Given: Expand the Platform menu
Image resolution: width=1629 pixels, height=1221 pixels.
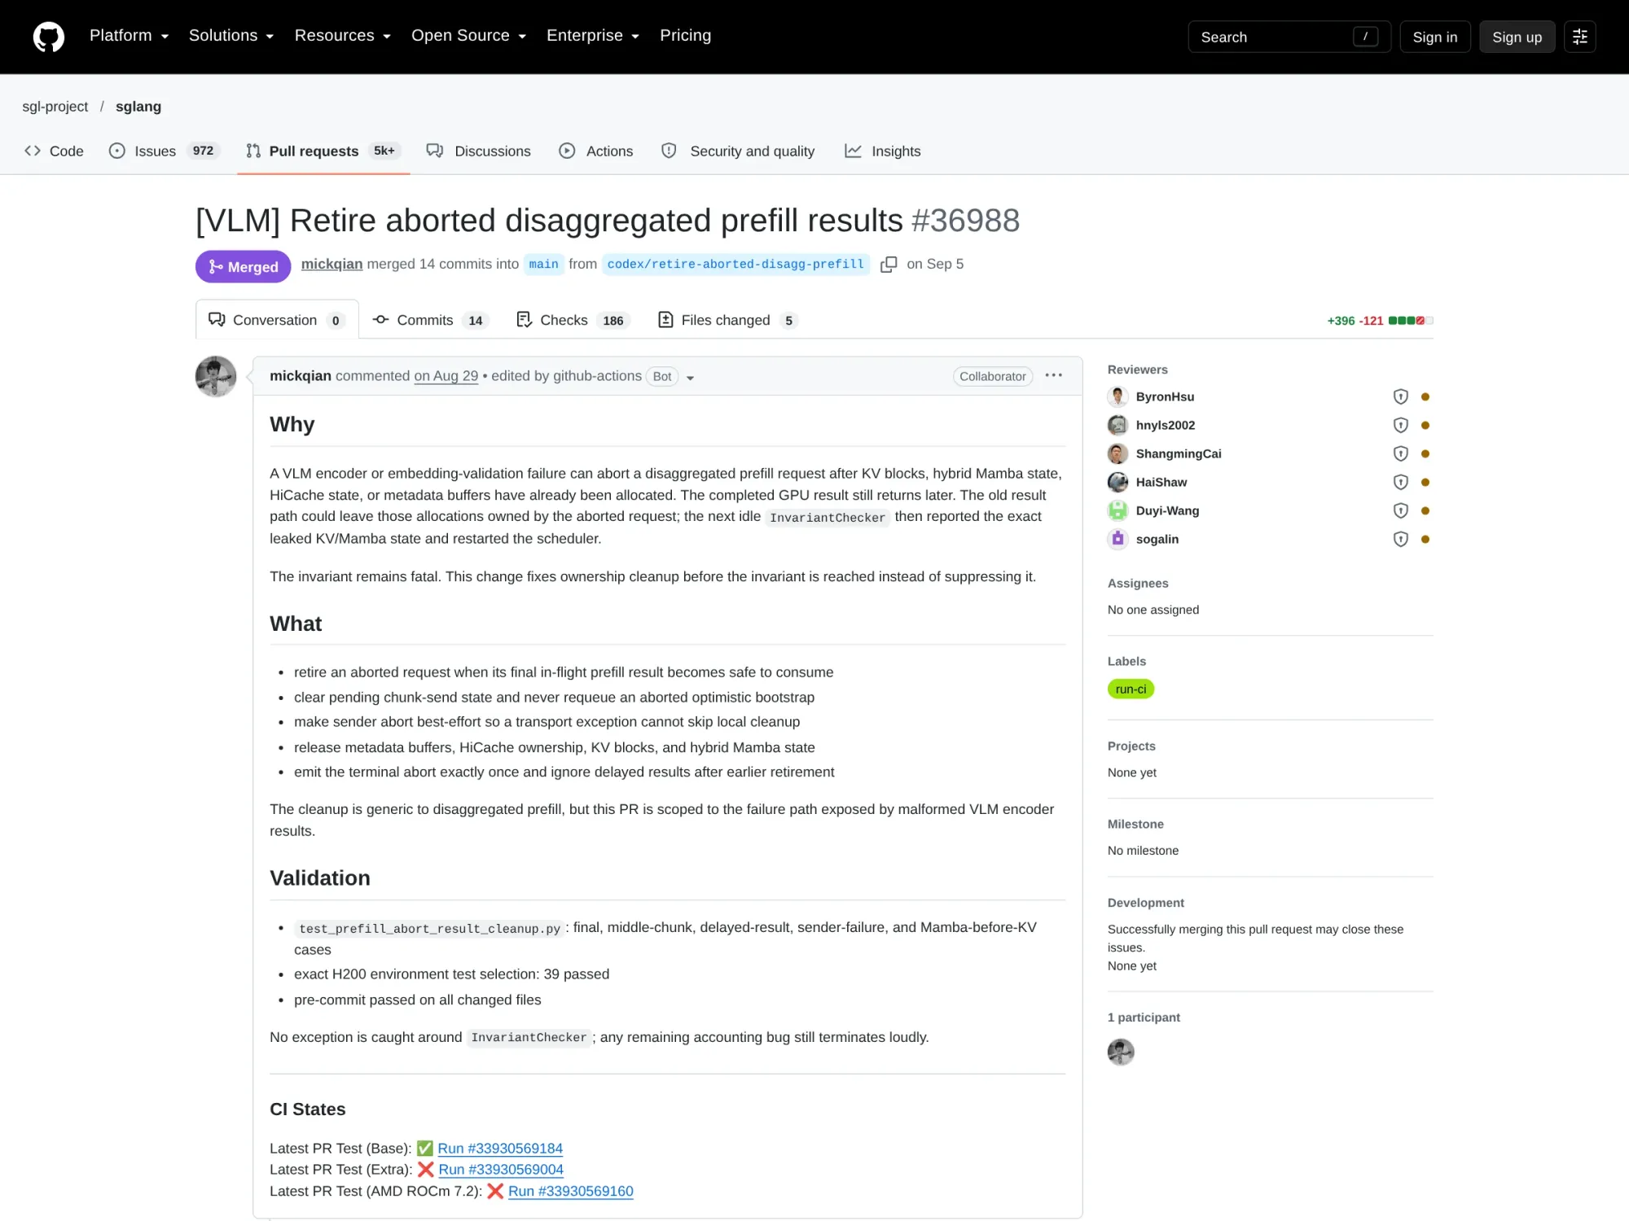Looking at the screenshot, I should coord(129,36).
